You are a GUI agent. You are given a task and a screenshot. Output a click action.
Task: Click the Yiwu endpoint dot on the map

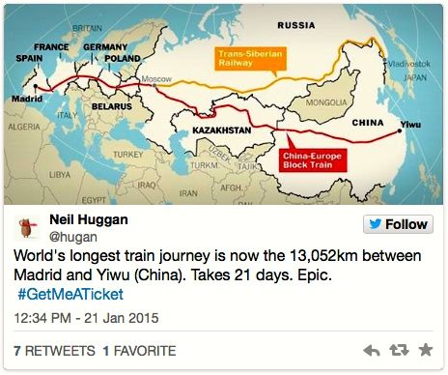(x=400, y=130)
